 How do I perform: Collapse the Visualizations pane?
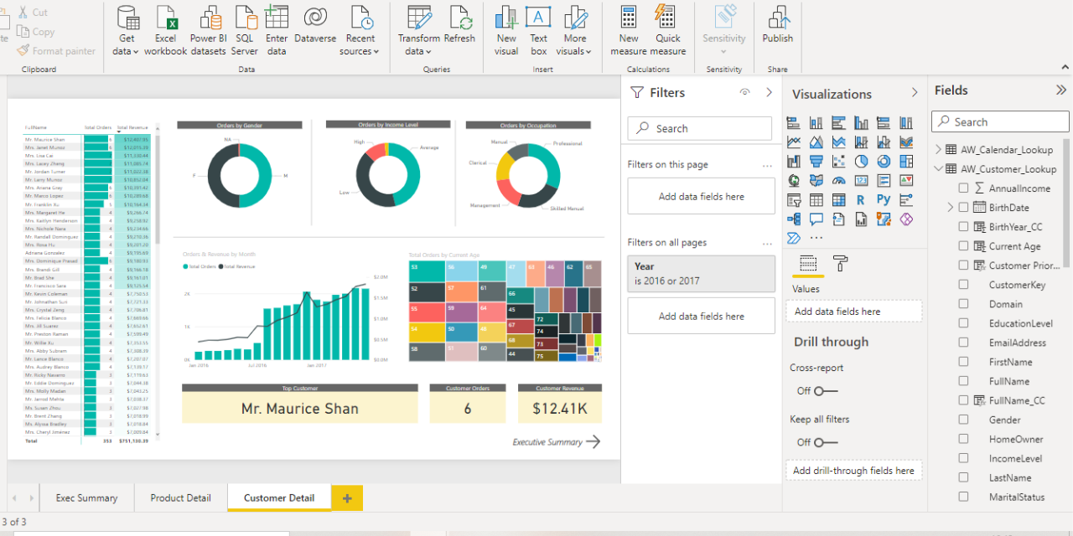915,93
